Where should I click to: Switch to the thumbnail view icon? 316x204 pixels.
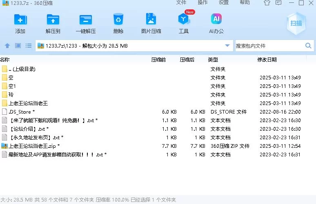pyautogui.click(x=18, y=46)
